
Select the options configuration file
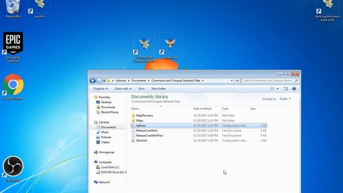199,125
